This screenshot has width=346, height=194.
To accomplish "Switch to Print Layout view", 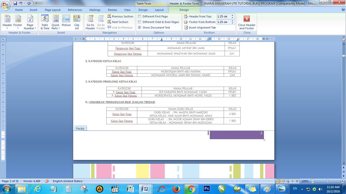I will [x=278, y=181].
